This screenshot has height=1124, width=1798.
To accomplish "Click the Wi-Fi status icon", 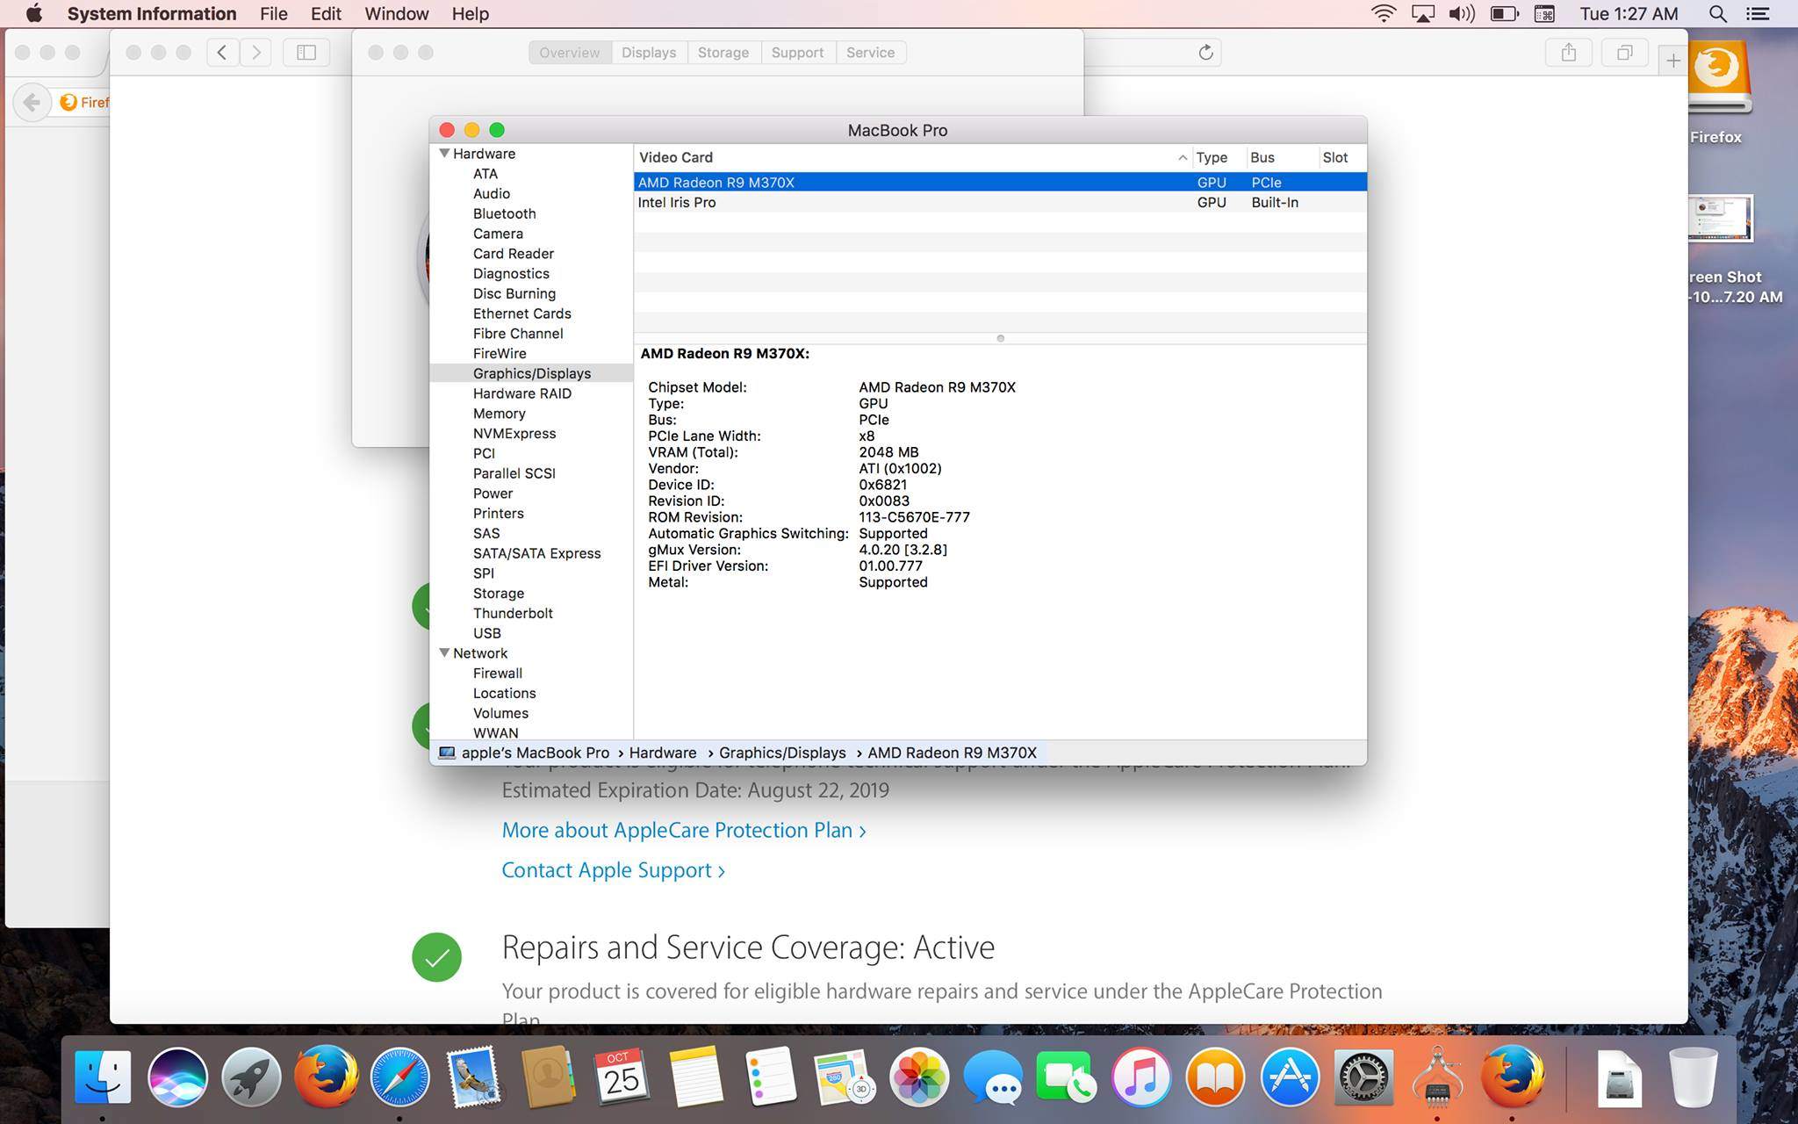I will [x=1383, y=14].
